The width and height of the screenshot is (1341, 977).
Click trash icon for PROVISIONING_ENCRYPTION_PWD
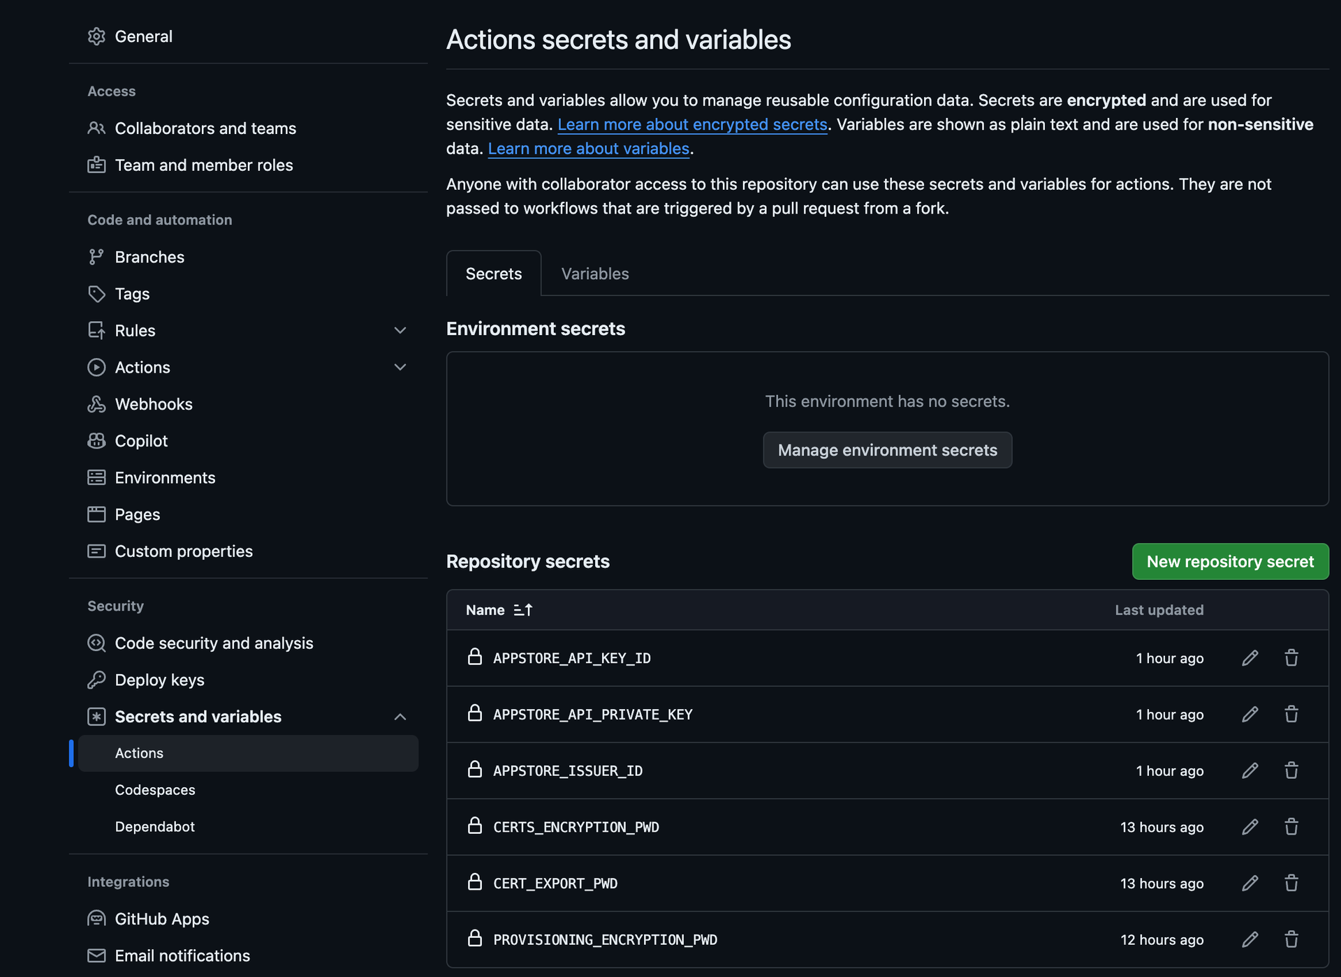point(1291,939)
